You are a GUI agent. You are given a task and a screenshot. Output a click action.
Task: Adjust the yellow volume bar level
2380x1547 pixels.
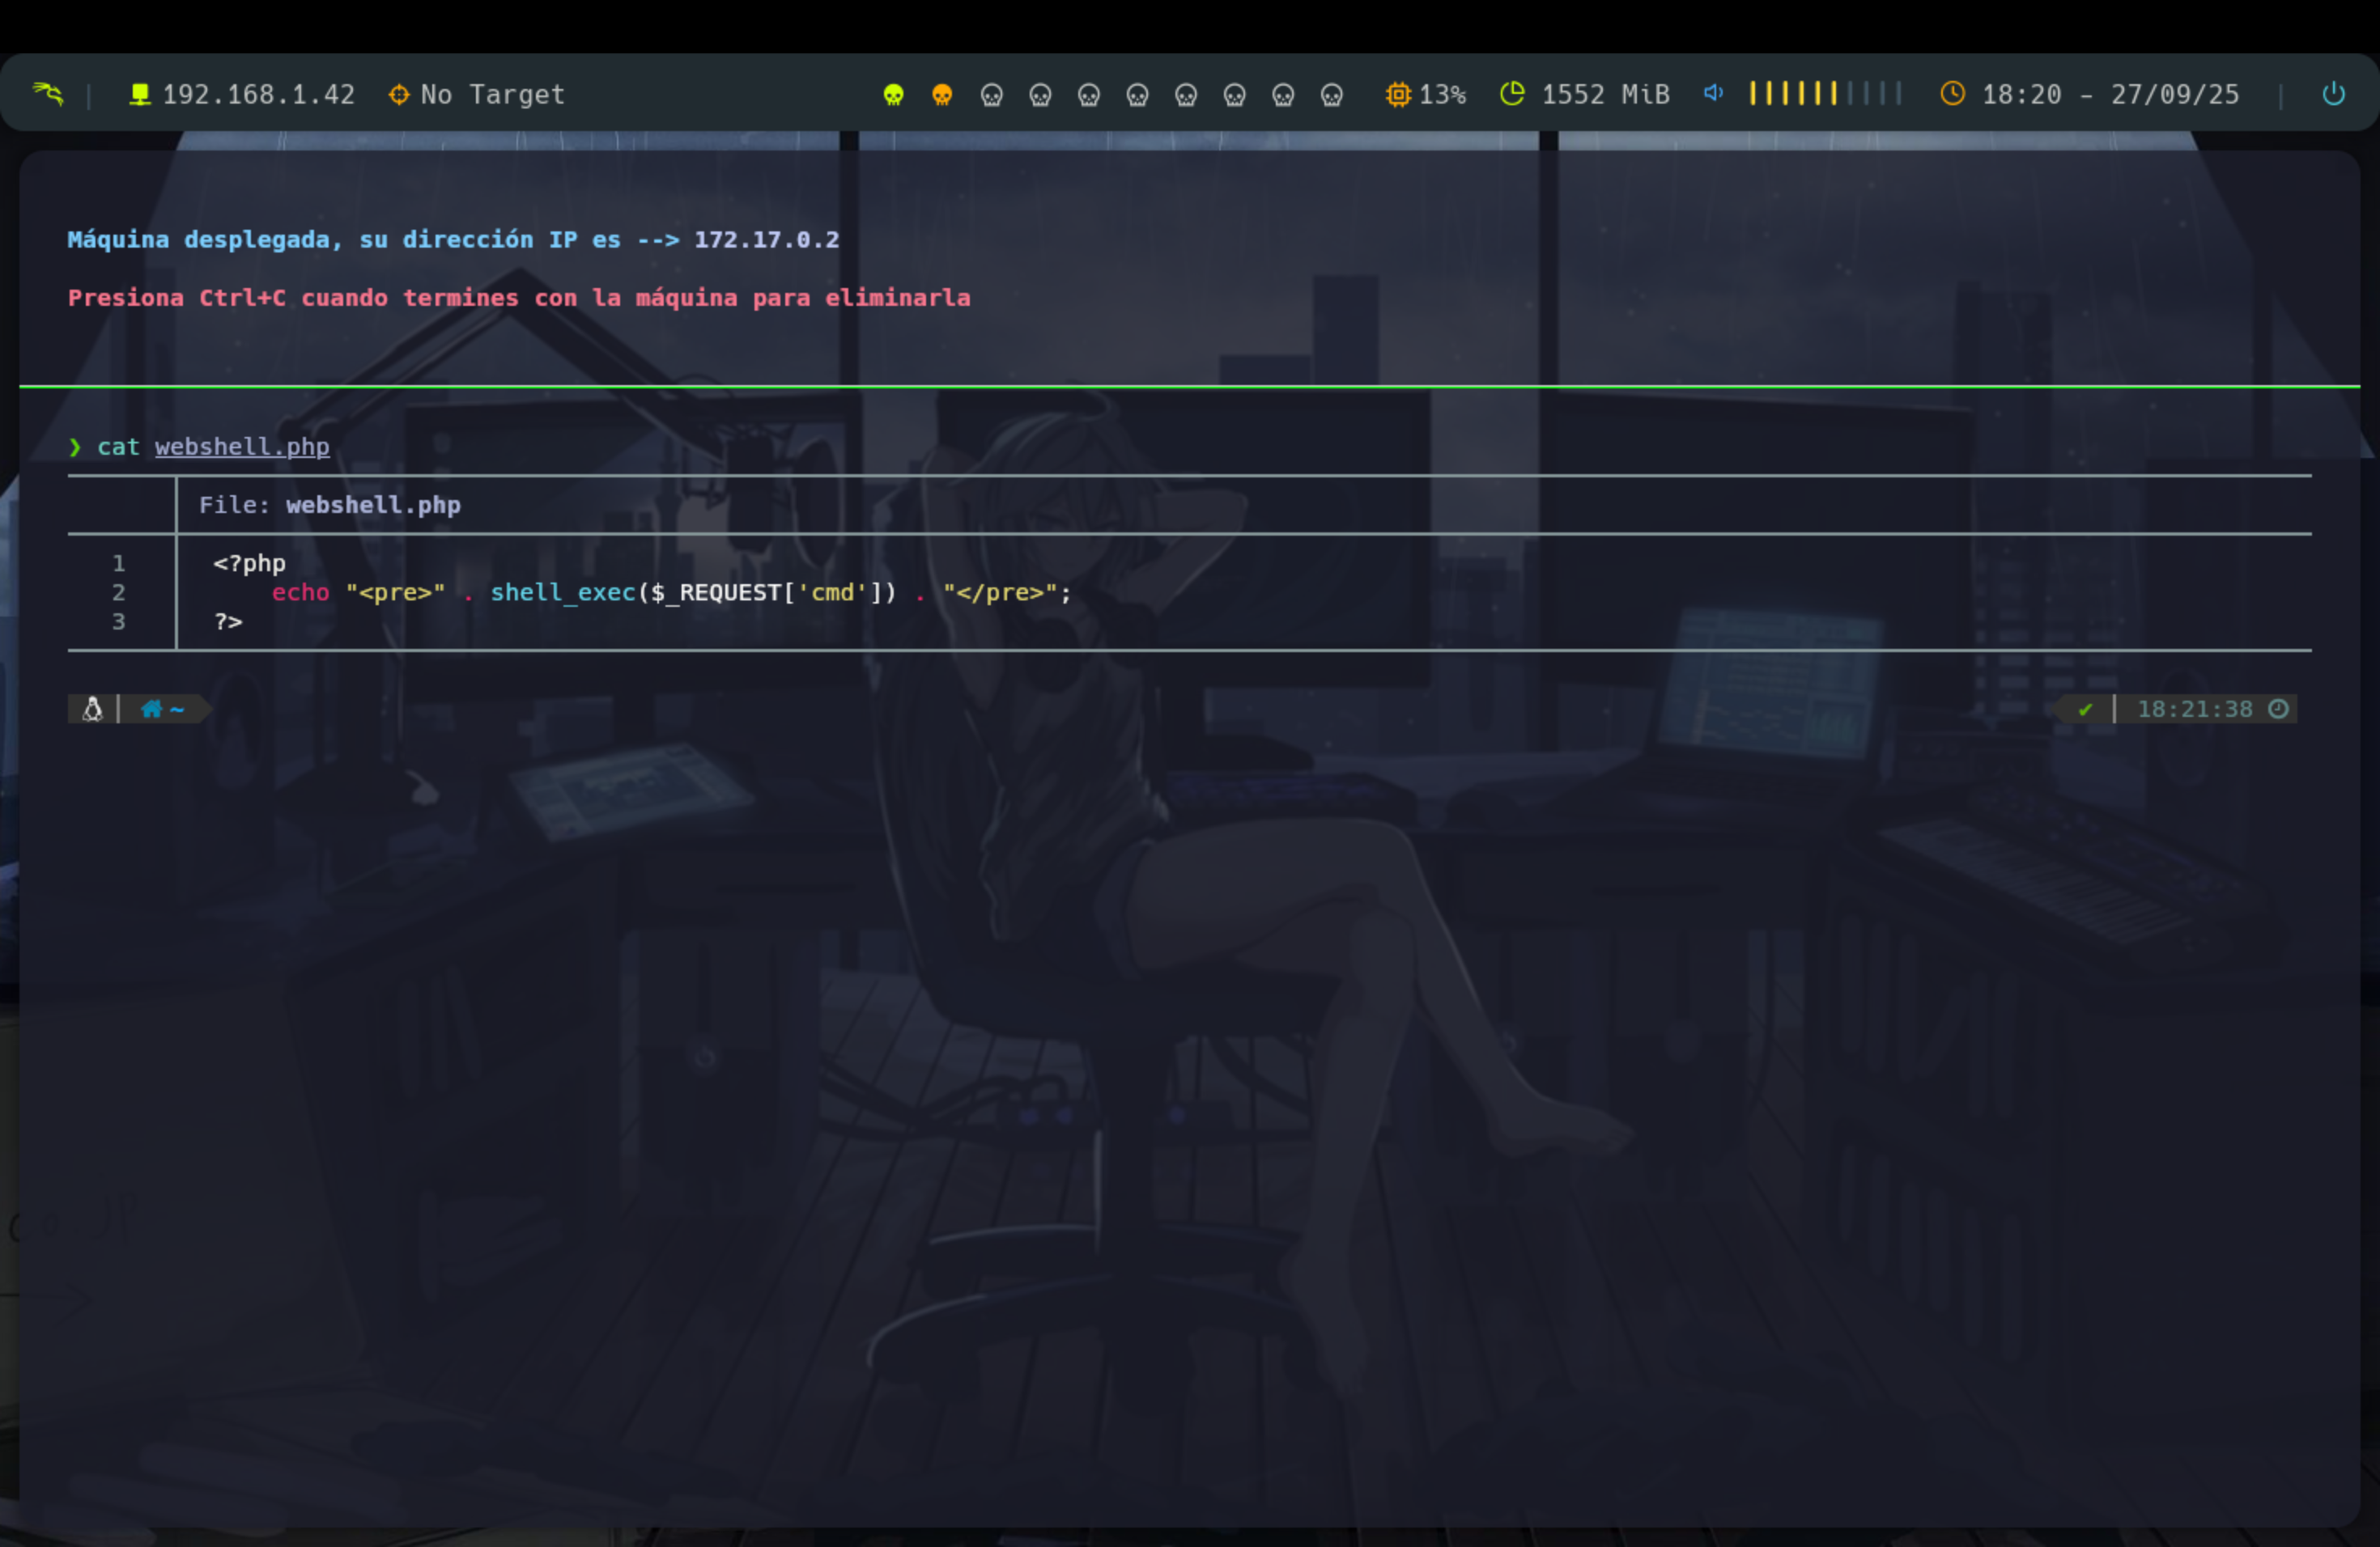[x=1793, y=94]
